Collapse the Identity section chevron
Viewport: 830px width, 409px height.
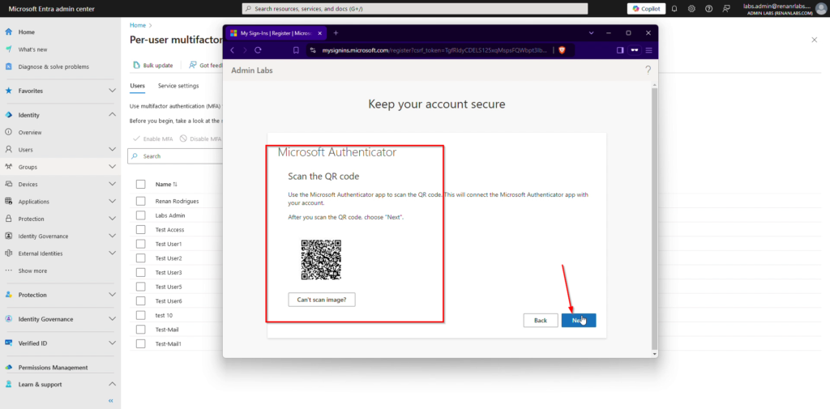click(x=112, y=115)
